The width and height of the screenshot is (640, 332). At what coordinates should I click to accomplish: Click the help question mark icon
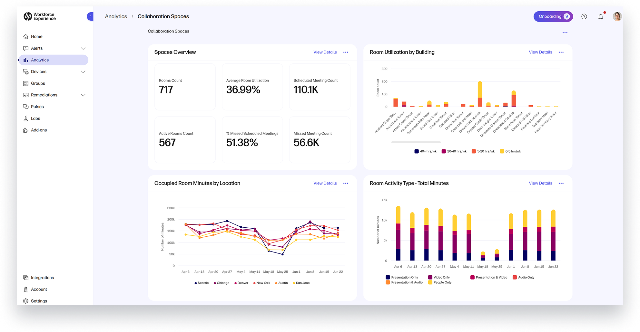pos(584,16)
